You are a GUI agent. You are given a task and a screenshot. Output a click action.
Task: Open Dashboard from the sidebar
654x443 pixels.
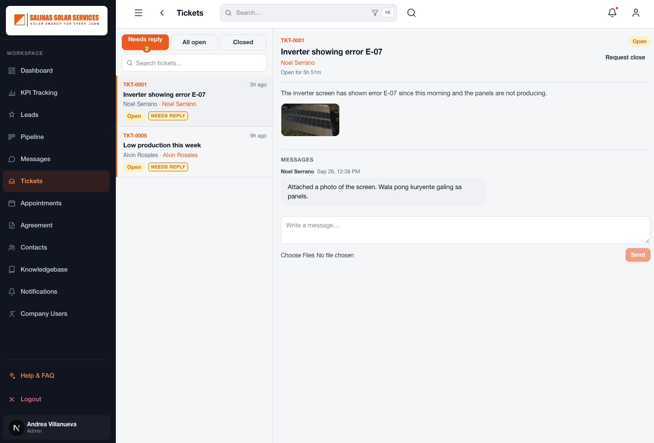56,71
